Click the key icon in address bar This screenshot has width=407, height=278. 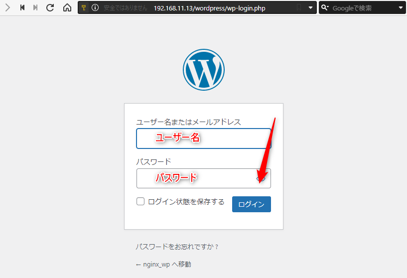(84, 8)
